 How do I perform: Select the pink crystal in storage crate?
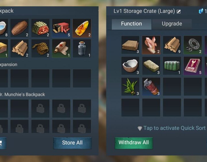pyautogui.click(x=151, y=45)
